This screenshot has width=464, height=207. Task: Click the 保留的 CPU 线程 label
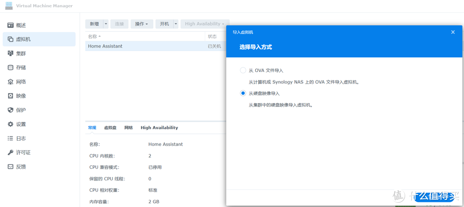click(x=107, y=179)
